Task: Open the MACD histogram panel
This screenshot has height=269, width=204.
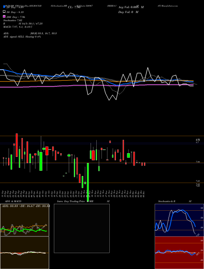Action: click(24, 253)
